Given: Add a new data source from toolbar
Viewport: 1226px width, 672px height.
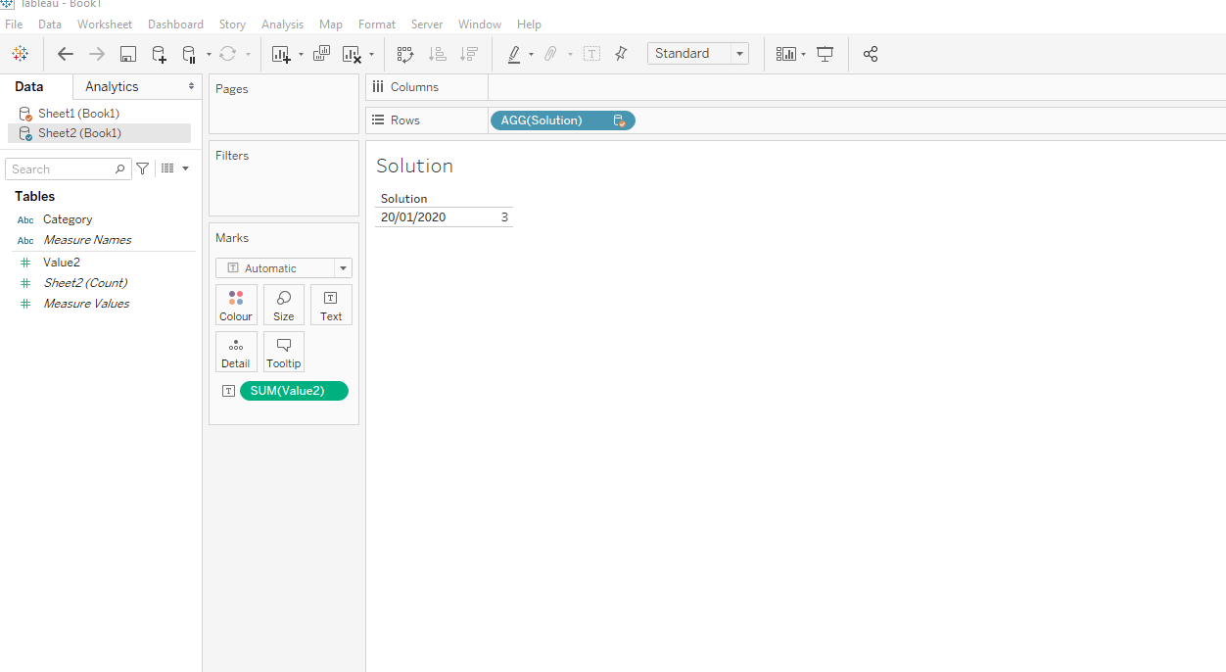Looking at the screenshot, I should 159,54.
